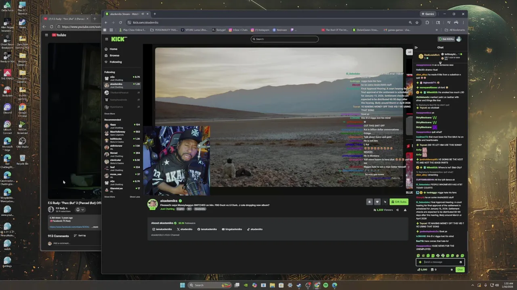Click the KICK logo
Image resolution: width=517 pixels, height=290 pixels.
click(119, 39)
